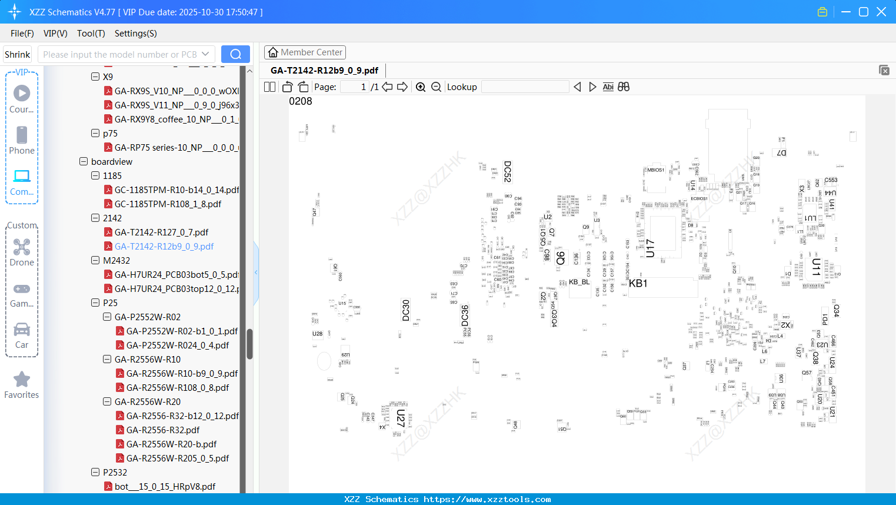Collapse the GA-R2556W-R10 folder

pos(107,359)
